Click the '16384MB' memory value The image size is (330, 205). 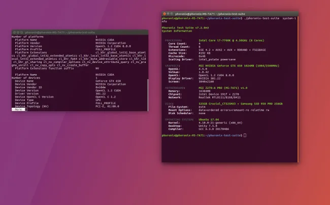[x=205, y=91]
